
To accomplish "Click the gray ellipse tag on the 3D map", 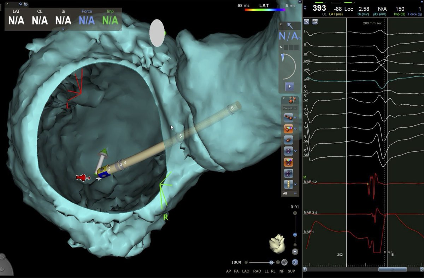I will 157,33.
